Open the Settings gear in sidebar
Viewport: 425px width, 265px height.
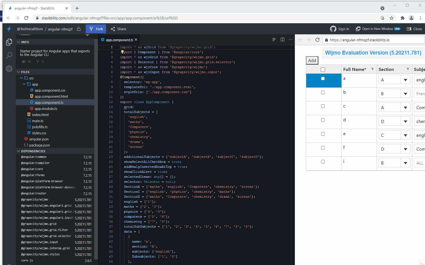coord(9,69)
